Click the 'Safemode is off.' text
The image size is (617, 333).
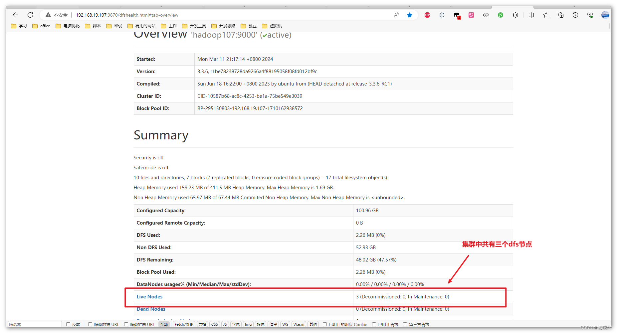point(151,168)
